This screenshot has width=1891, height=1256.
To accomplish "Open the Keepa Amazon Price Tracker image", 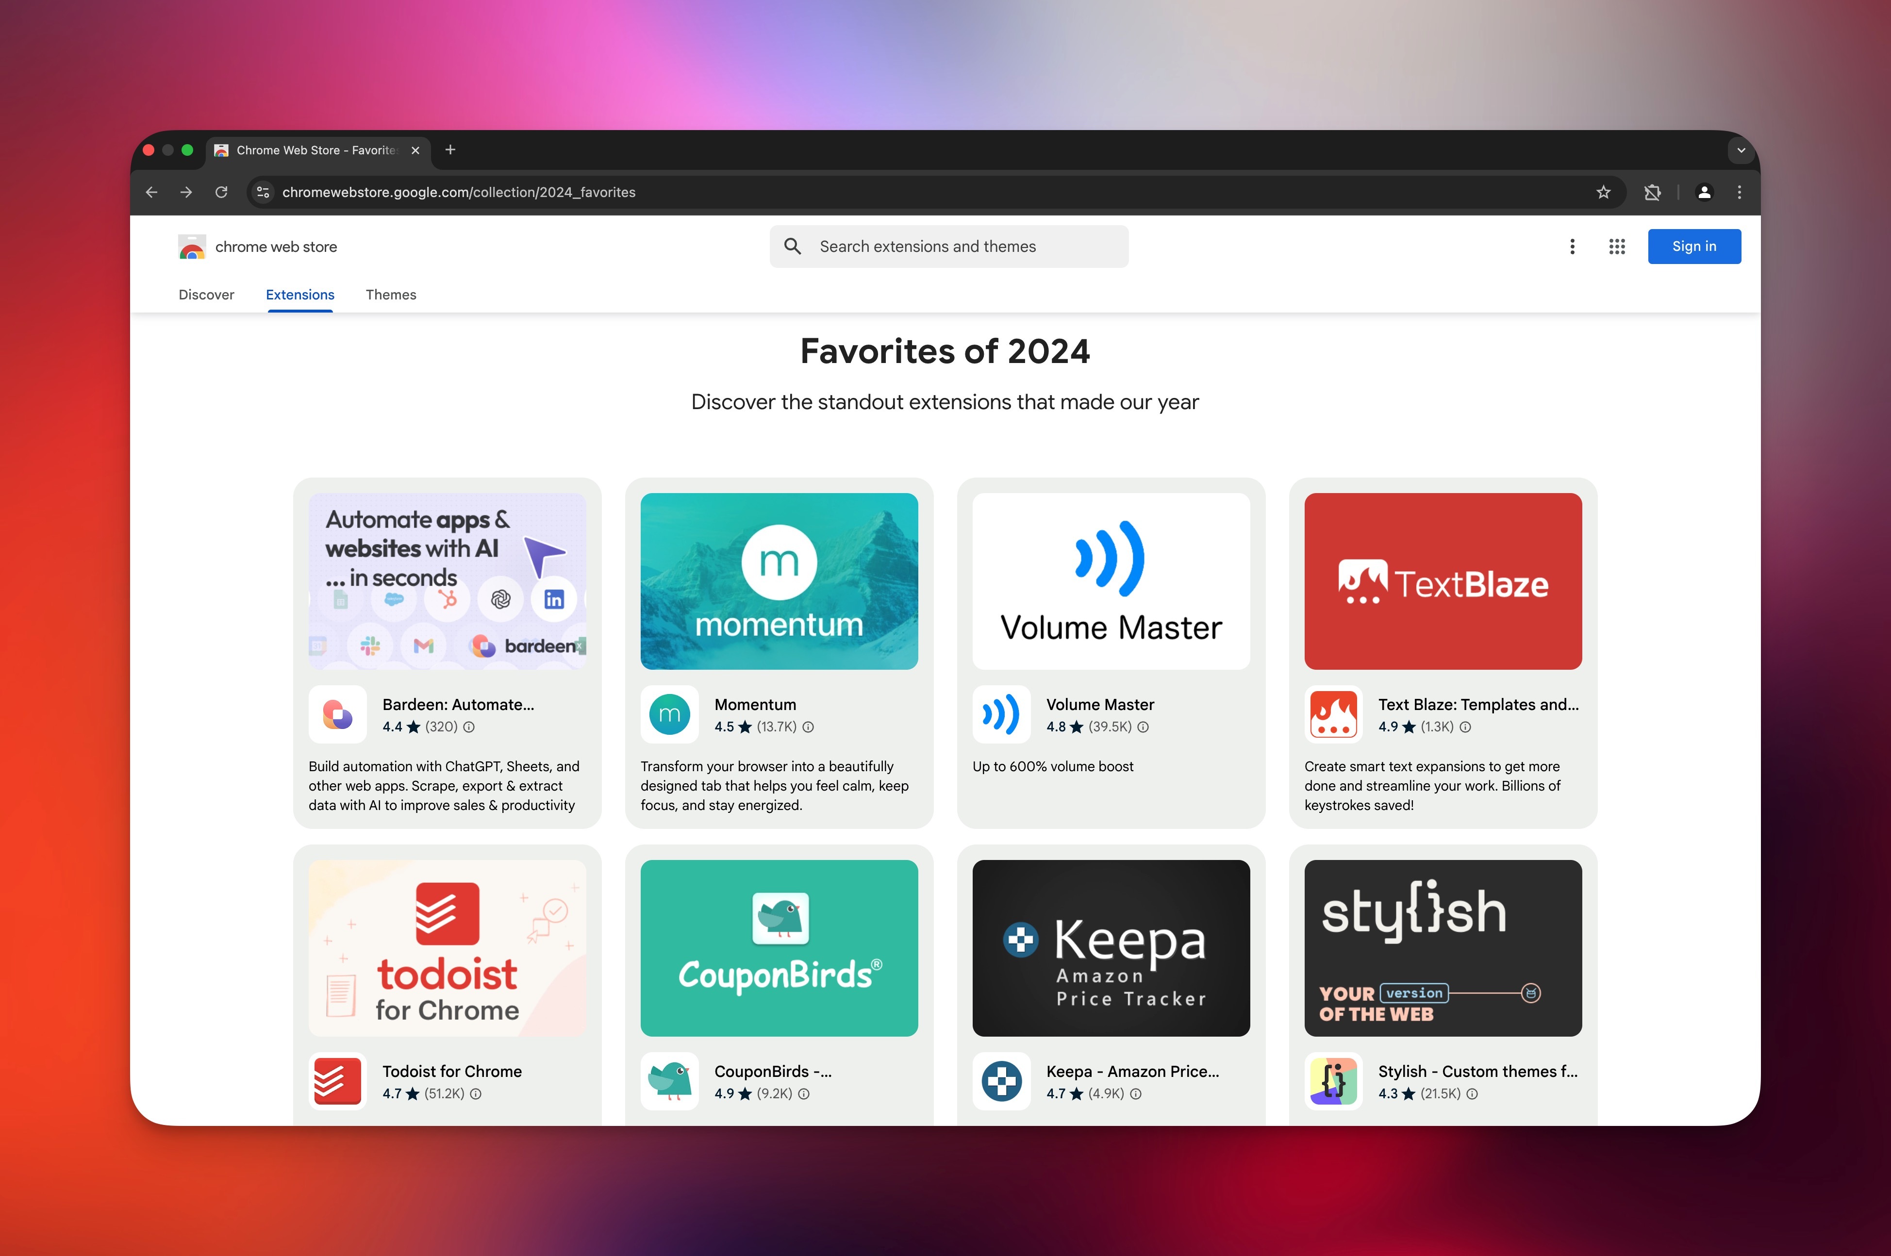I will tap(1111, 948).
